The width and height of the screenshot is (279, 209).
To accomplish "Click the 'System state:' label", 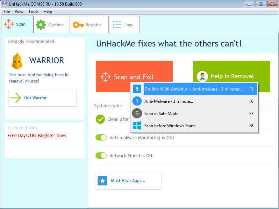I will [108, 106].
